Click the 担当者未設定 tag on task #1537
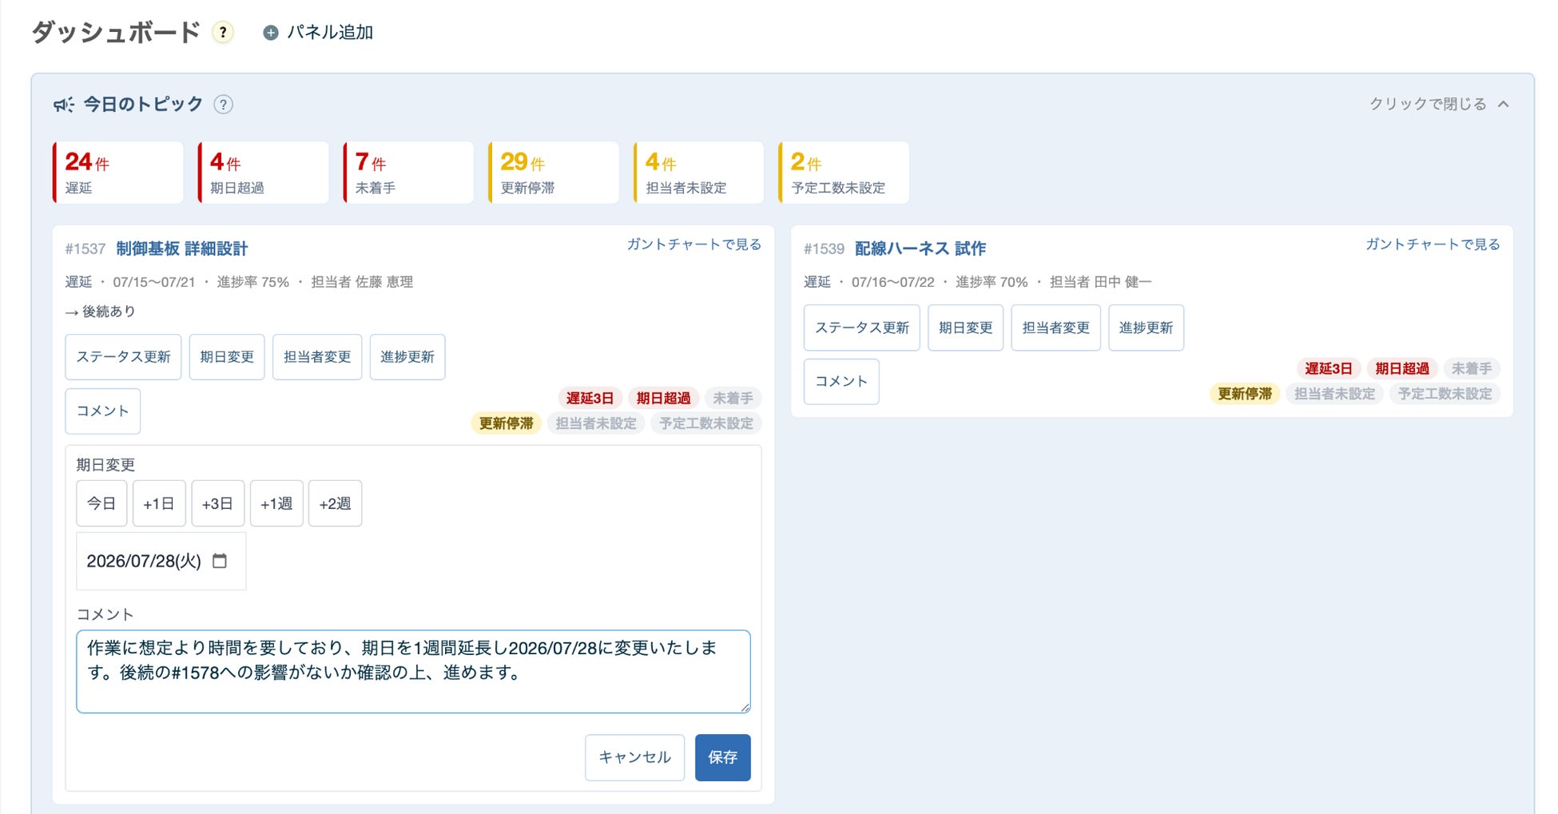Viewport: 1558px width, 814px height. (596, 423)
